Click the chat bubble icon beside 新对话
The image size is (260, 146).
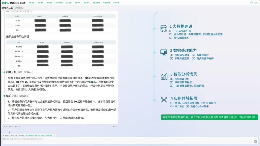tap(4, 135)
